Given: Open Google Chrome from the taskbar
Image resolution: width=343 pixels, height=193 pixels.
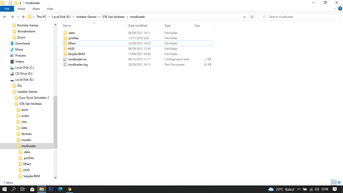Looking at the screenshot, I should pyautogui.click(x=70, y=189).
